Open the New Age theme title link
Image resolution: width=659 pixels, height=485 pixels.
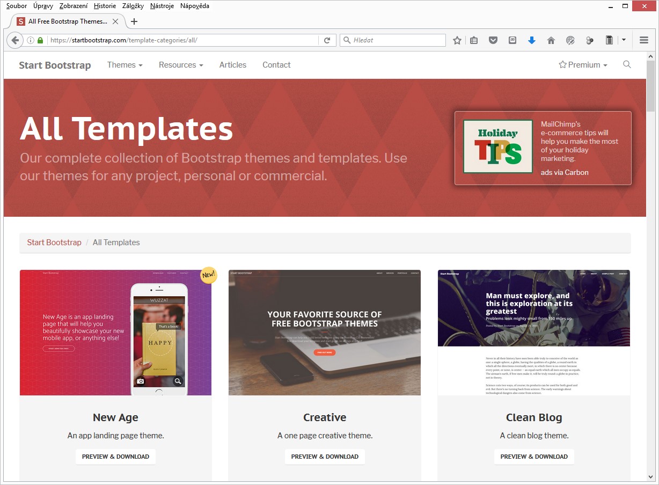click(x=115, y=417)
